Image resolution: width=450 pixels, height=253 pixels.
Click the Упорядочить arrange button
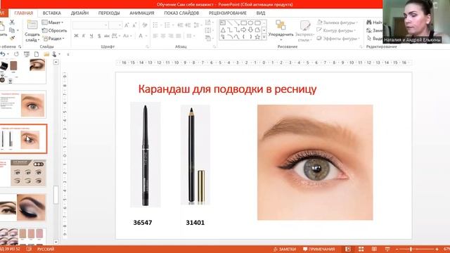281,30
